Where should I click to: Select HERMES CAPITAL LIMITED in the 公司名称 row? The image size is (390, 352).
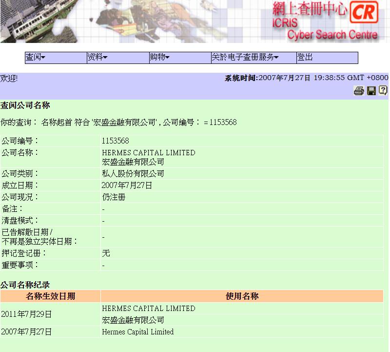point(148,153)
